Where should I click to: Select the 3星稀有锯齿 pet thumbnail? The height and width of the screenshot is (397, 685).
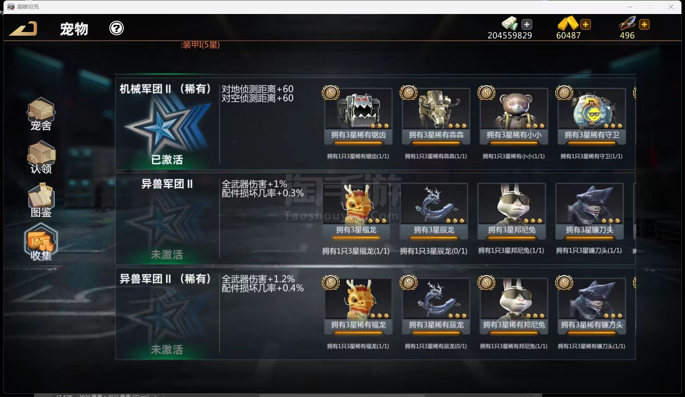pyautogui.click(x=358, y=116)
